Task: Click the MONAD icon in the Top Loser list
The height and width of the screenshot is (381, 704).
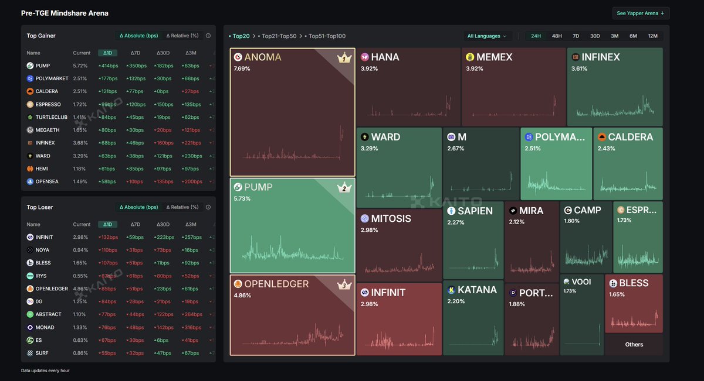Action: tap(30, 327)
